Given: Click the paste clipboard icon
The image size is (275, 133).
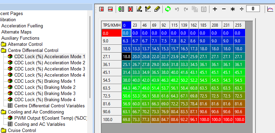Looking at the screenshot, I should 204,9.
